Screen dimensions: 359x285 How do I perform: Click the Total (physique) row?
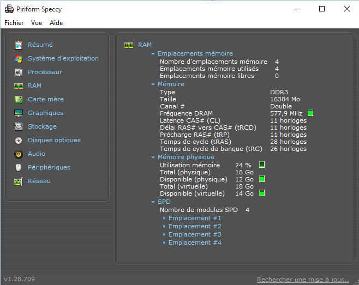207,172
